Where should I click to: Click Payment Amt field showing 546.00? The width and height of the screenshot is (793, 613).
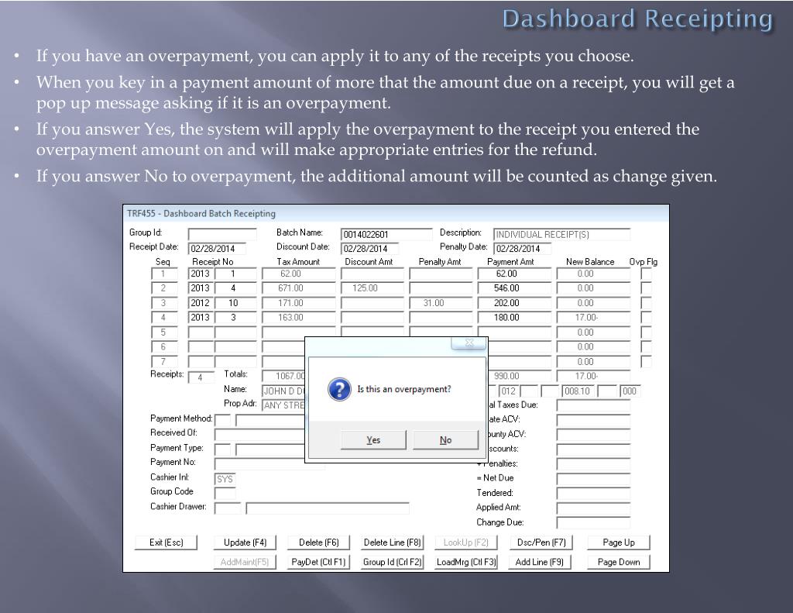514,288
